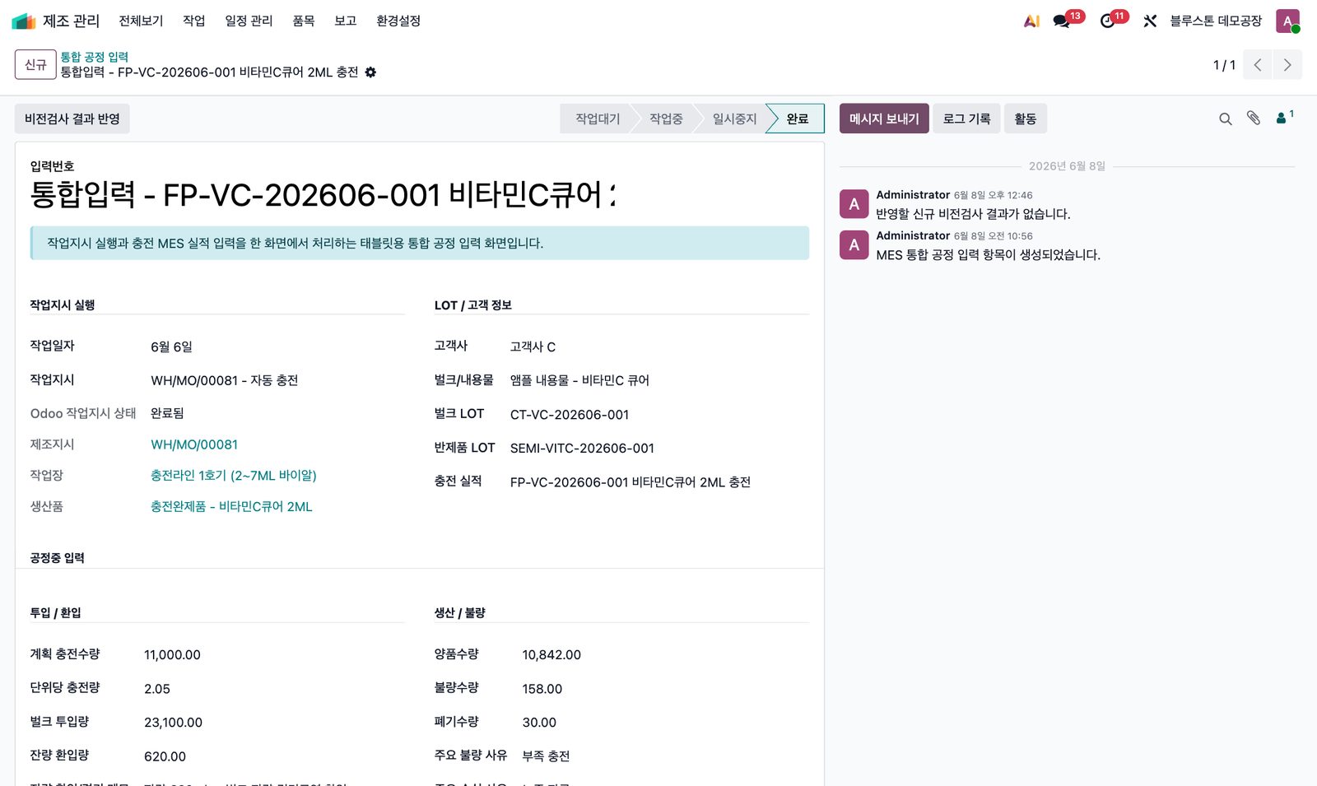The image size is (1317, 786).
Task: Go to the next record arrow
Action: 1287,65
